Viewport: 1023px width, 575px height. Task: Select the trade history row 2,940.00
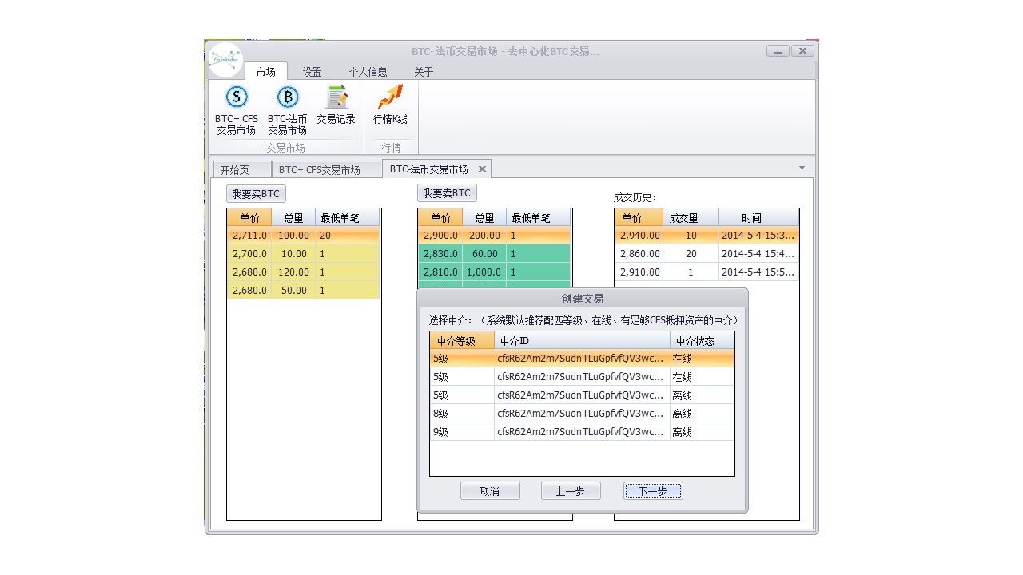(707, 236)
